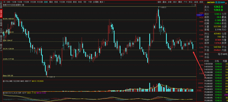The width and height of the screenshot is (228, 102).
Task: Expand the 更多 periods menu
Action: pos(102,2)
